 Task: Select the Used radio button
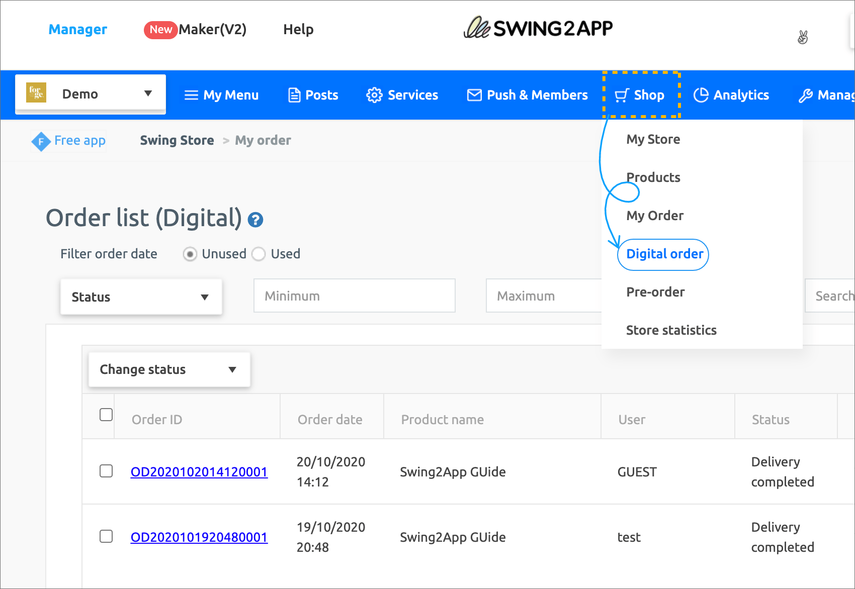click(259, 254)
